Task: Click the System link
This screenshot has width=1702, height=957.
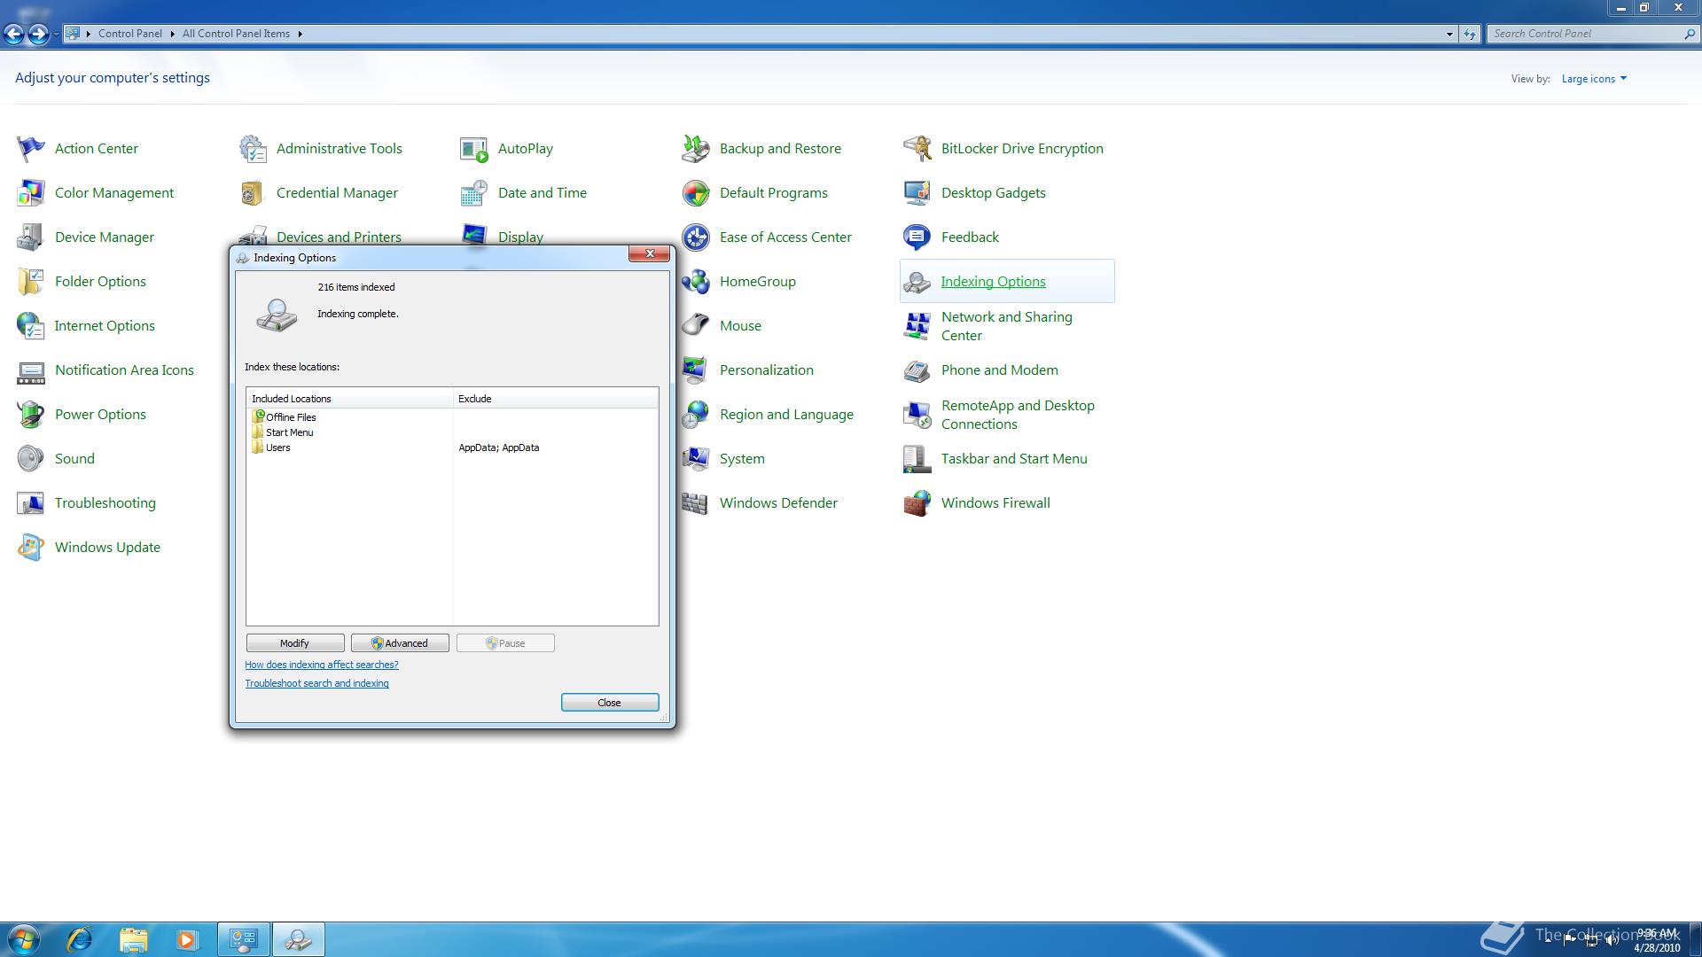Action: point(742,459)
